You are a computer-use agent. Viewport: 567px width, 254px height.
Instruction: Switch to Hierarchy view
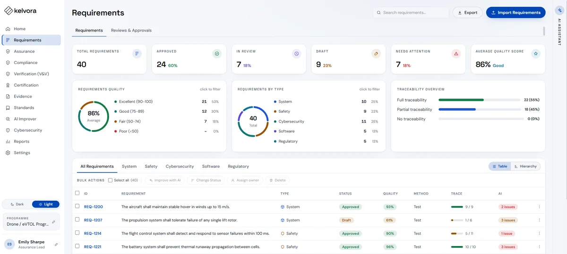click(x=525, y=166)
